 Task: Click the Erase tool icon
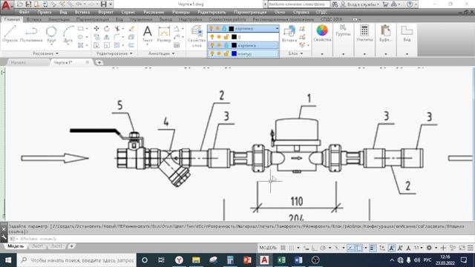click(131, 28)
